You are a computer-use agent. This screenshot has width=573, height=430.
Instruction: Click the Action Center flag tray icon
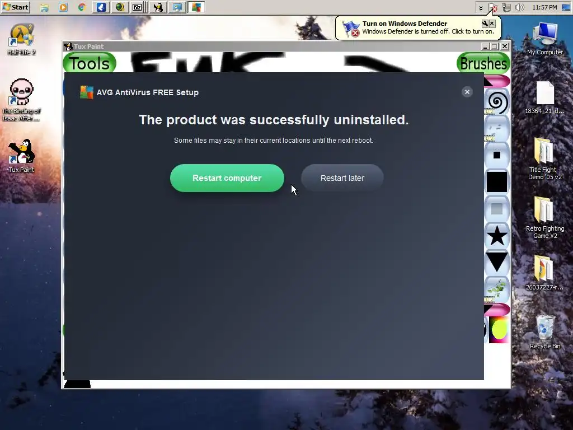pos(493,8)
